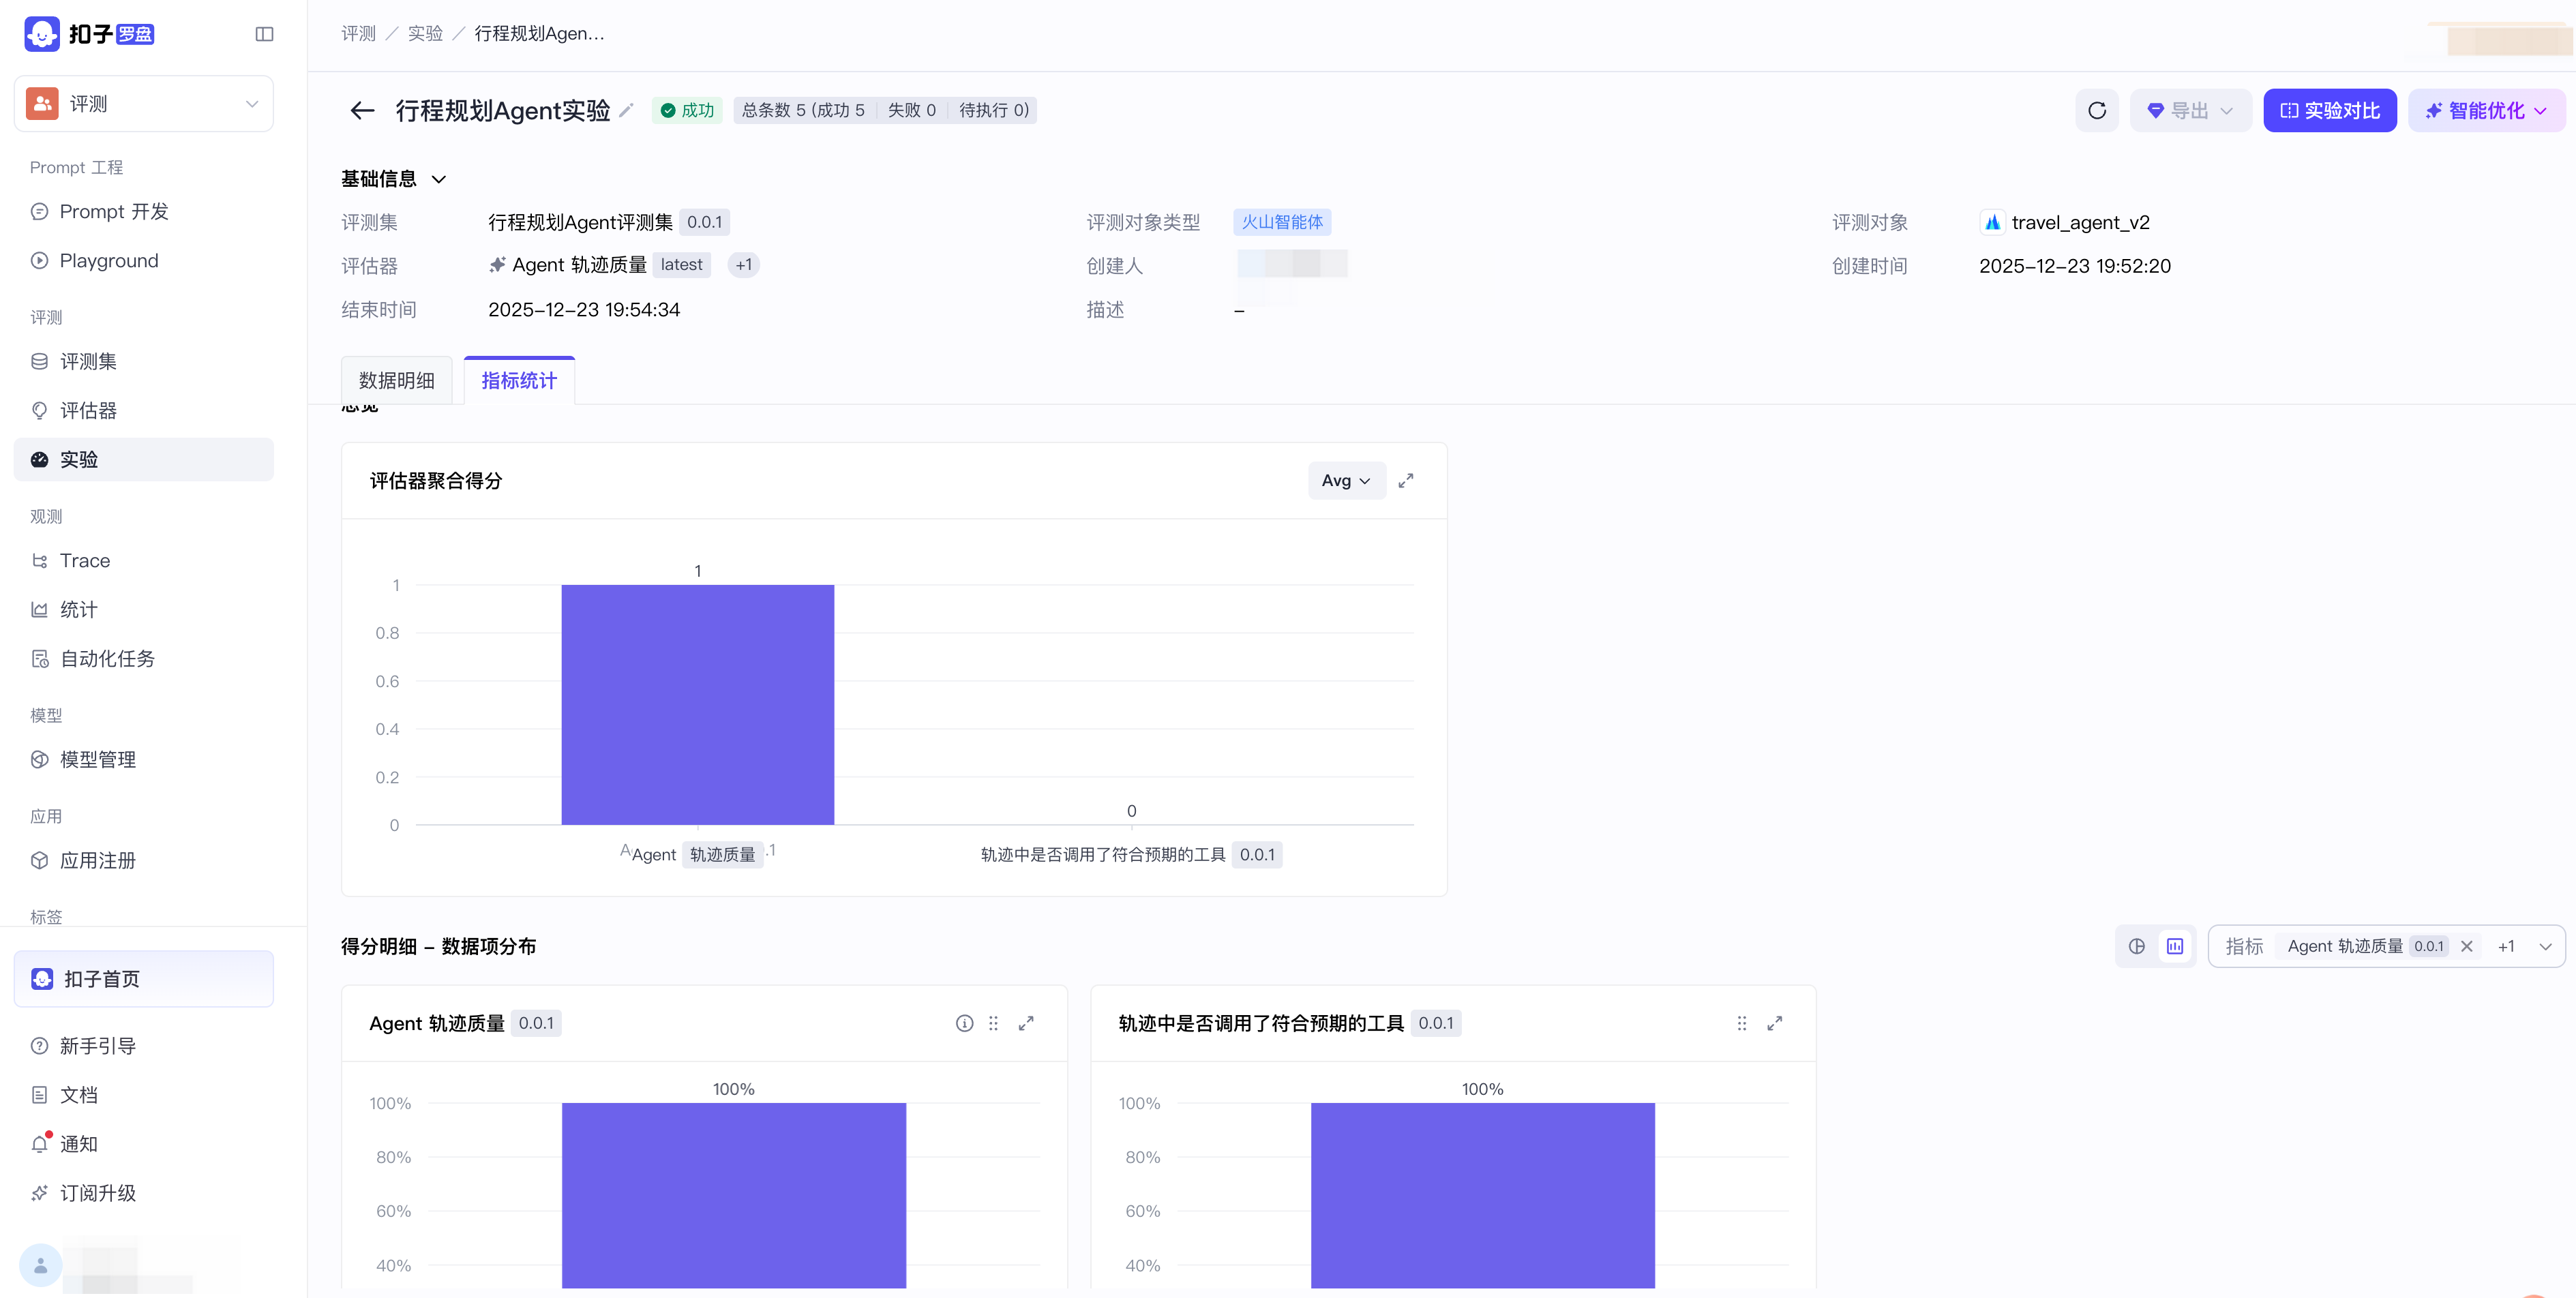Remove Agent 轨迹质量 tag from 指标 filter
2576x1298 pixels.
(x=2467, y=946)
